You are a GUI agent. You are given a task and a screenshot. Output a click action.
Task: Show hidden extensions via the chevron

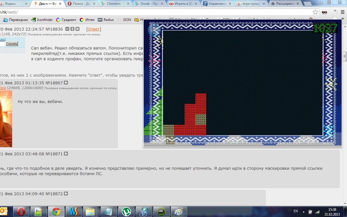(335, 11)
